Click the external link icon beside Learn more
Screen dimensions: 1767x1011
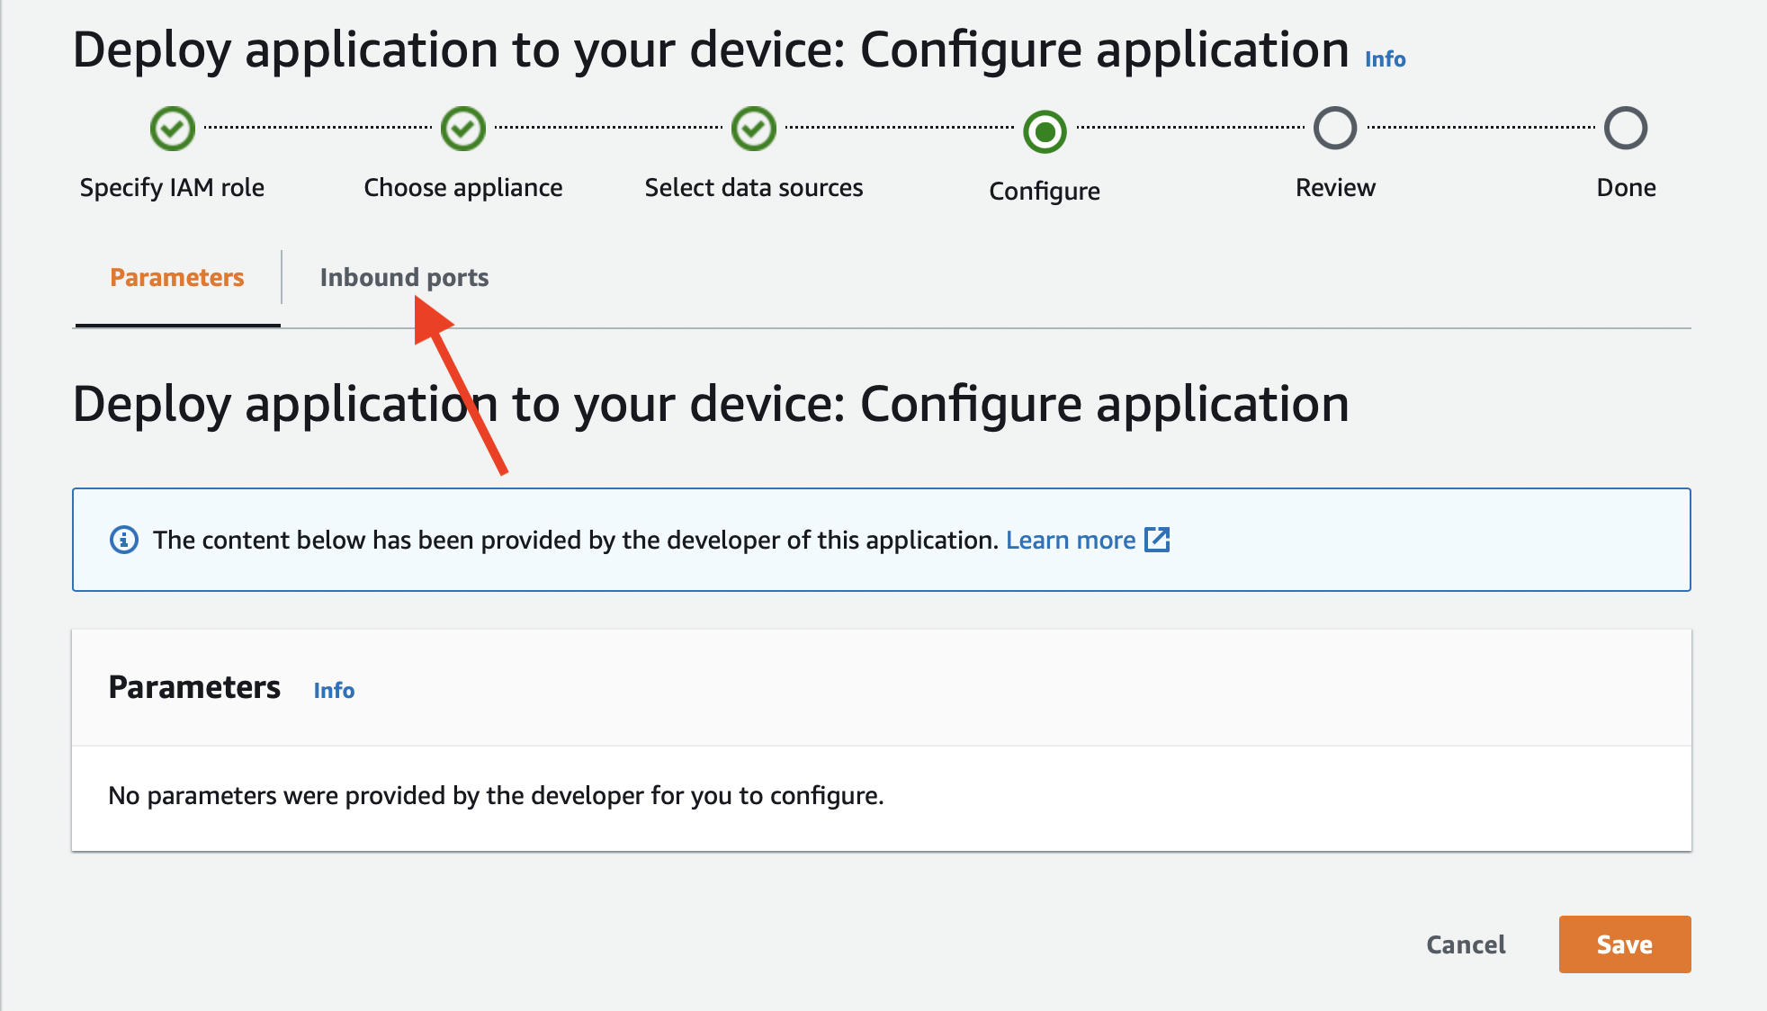(x=1157, y=540)
